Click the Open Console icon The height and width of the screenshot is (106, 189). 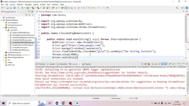point(178,64)
